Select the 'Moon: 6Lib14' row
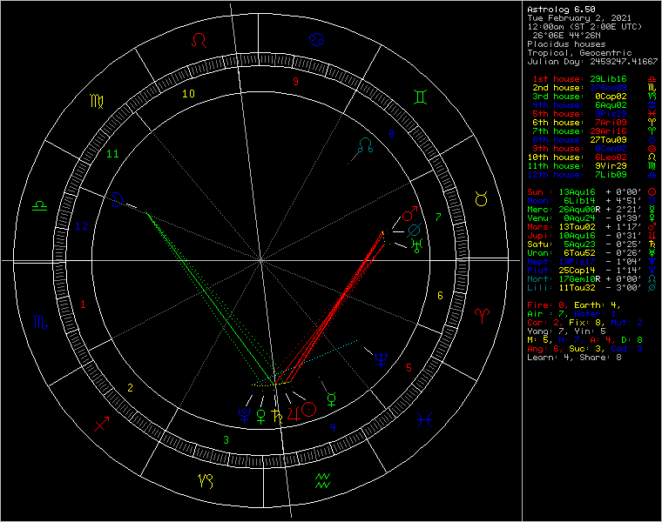Viewport: 662px width, 522px height. (591, 201)
